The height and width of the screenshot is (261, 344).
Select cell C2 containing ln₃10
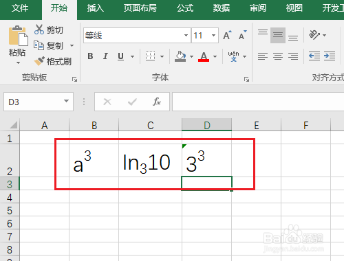click(x=150, y=160)
